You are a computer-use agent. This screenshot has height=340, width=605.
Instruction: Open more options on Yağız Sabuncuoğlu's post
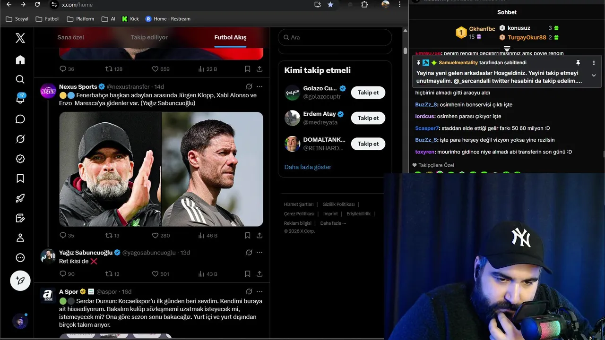pos(259,253)
